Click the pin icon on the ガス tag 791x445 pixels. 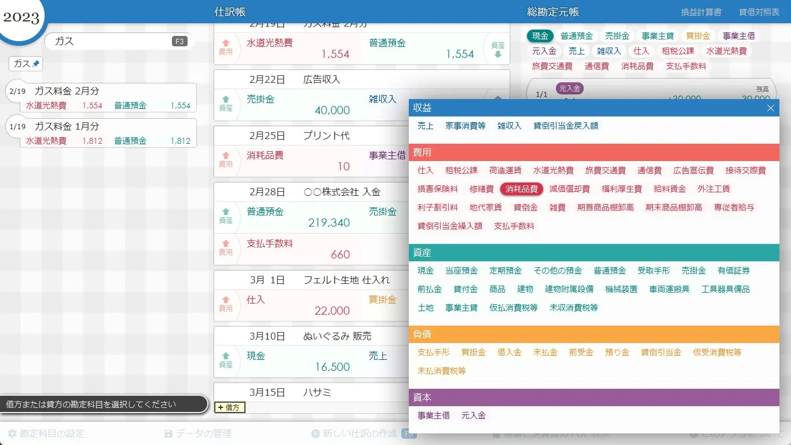pyautogui.click(x=36, y=64)
